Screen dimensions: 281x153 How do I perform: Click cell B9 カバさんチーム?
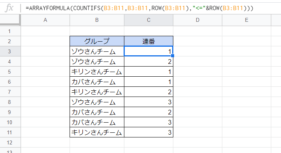[97, 112]
